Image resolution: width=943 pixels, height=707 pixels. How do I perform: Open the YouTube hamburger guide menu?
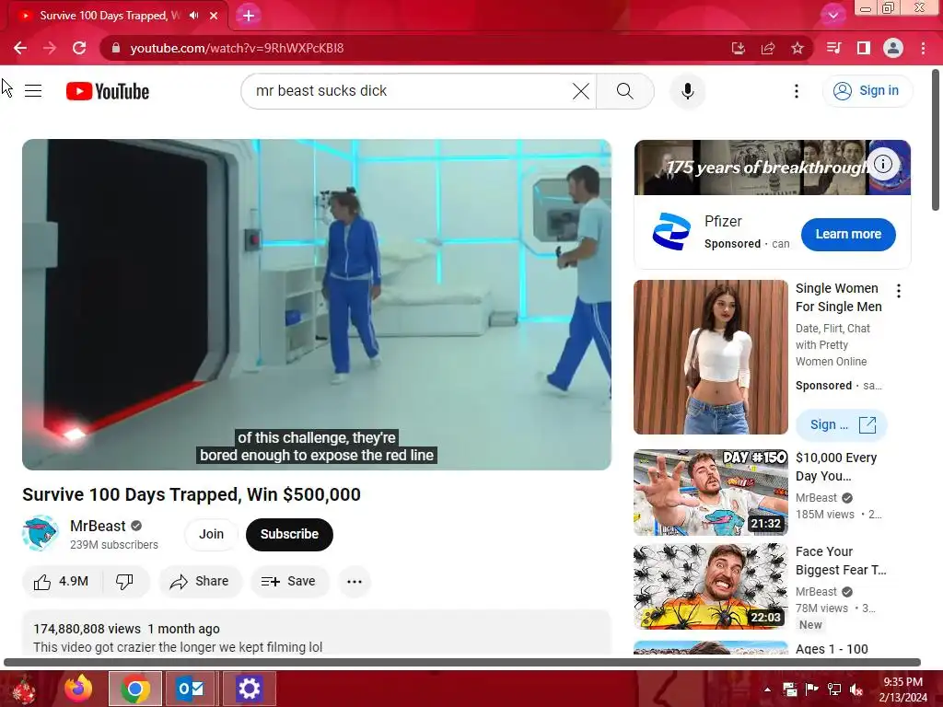tap(33, 91)
